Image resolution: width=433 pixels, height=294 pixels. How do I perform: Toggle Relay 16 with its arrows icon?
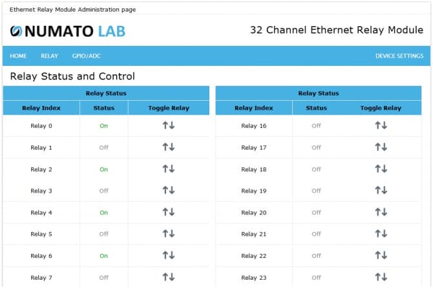(381, 125)
